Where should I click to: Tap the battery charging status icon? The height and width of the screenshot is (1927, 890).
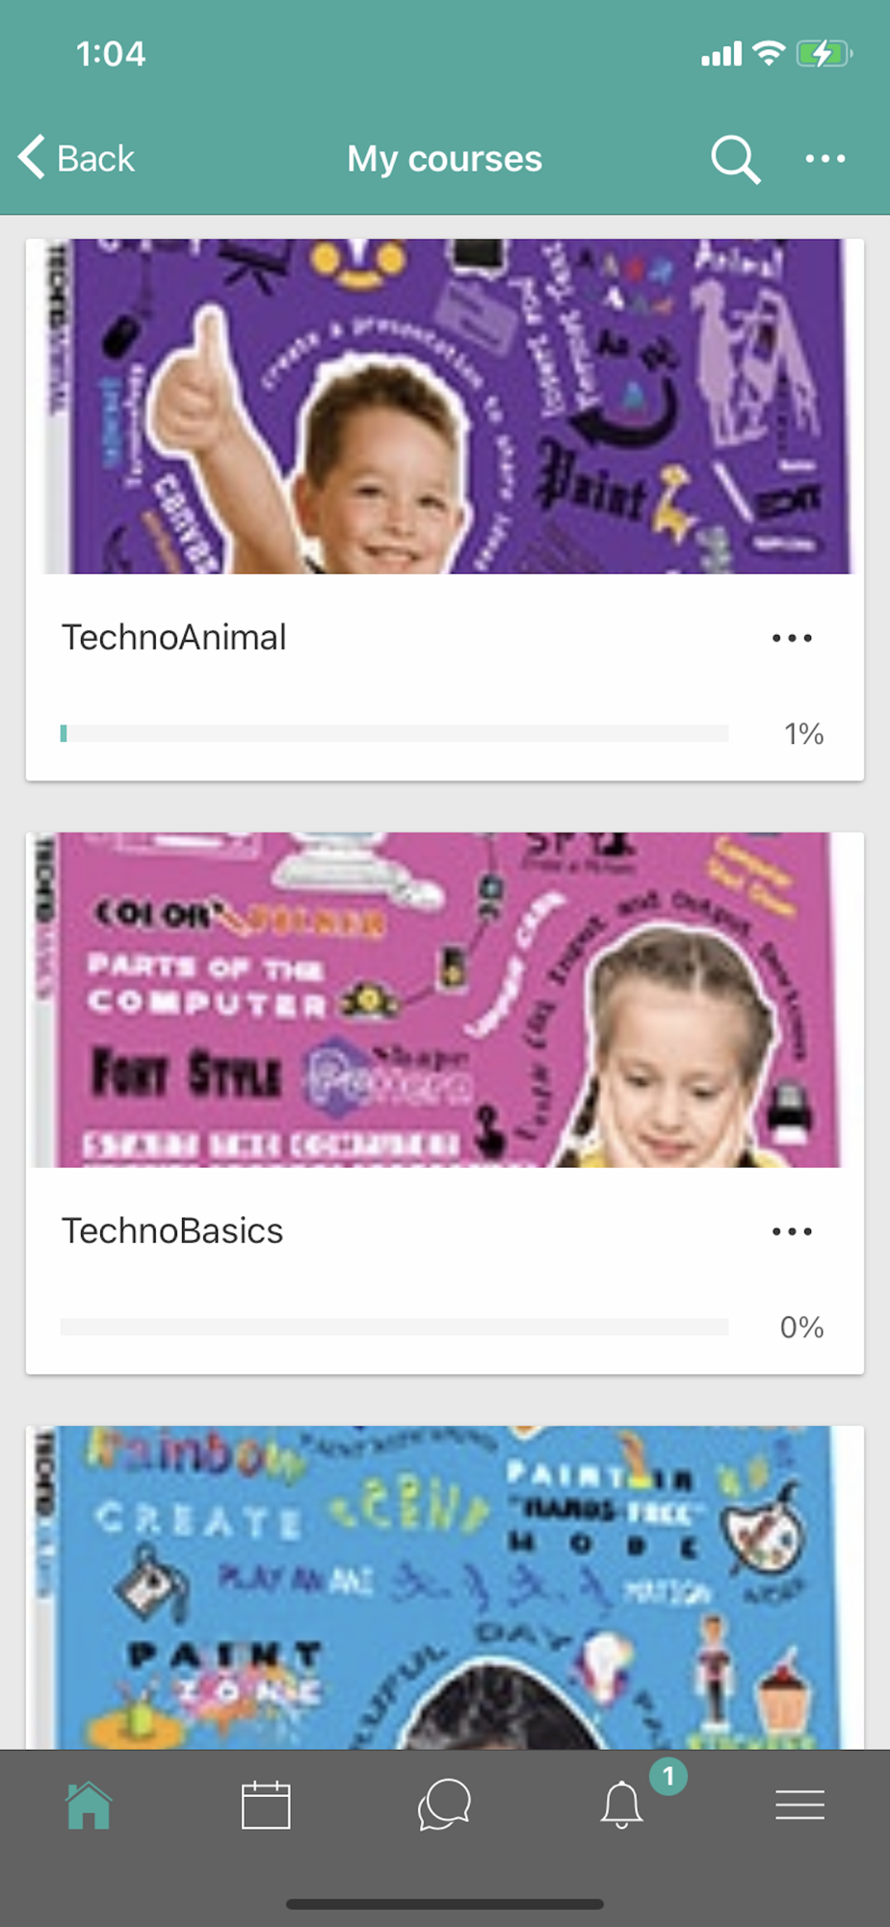point(824,54)
